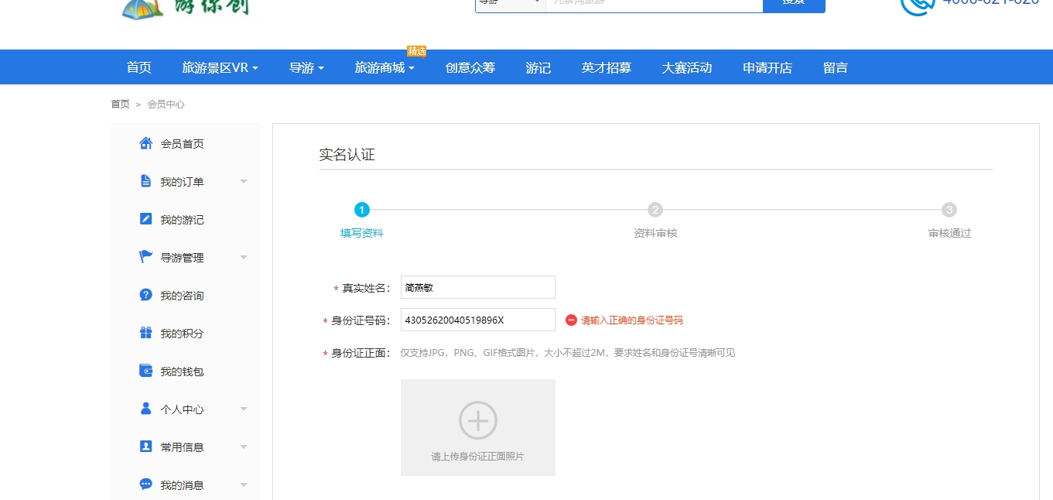
Task: Click the 真实姓名 input field
Action: (x=477, y=287)
